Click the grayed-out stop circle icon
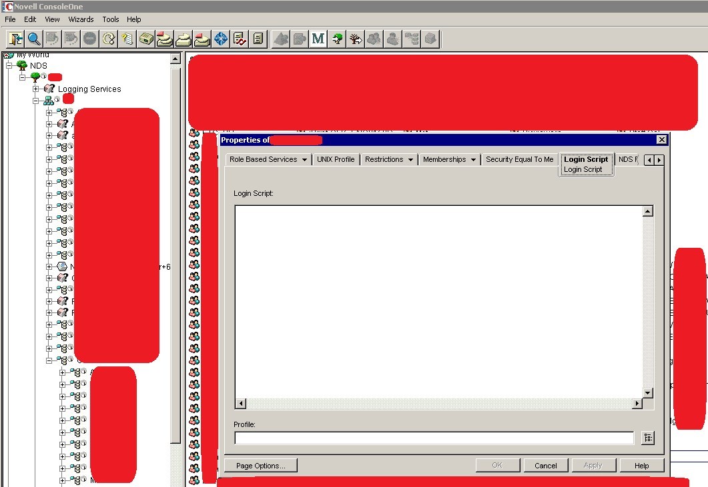This screenshot has width=708, height=487. pyautogui.click(x=90, y=39)
